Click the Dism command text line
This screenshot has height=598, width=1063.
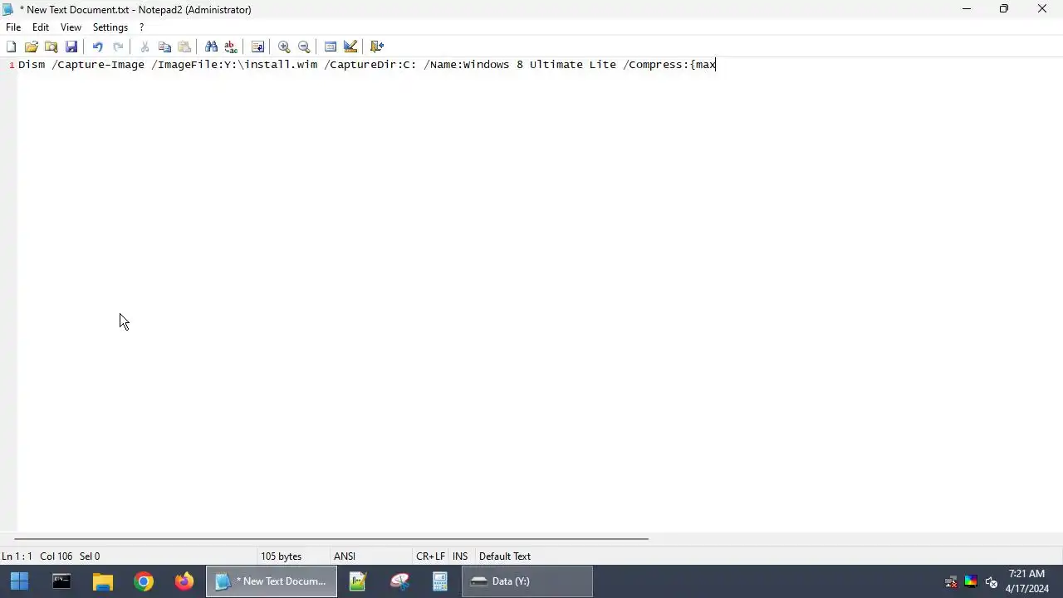click(x=367, y=65)
